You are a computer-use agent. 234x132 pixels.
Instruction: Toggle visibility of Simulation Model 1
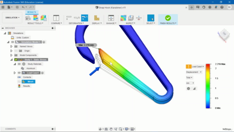(12, 42)
